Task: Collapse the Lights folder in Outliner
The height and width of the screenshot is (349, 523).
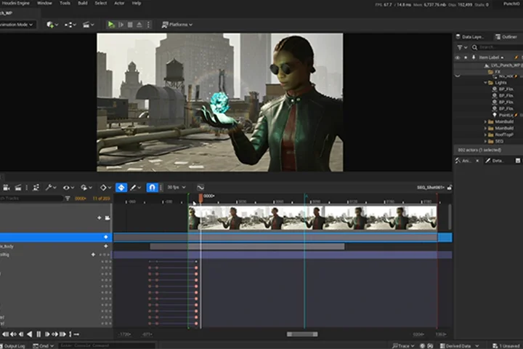Action: 486,82
